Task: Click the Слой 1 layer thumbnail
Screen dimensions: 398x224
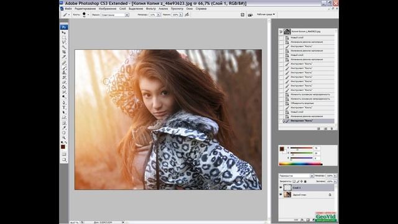Action: (x=287, y=188)
